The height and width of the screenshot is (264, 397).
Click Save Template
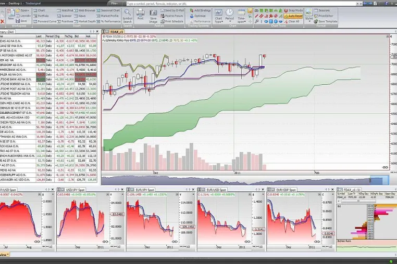click(325, 21)
